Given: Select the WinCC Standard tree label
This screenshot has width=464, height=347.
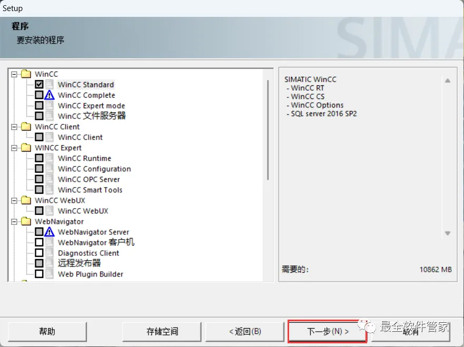Looking at the screenshot, I should 85,85.
